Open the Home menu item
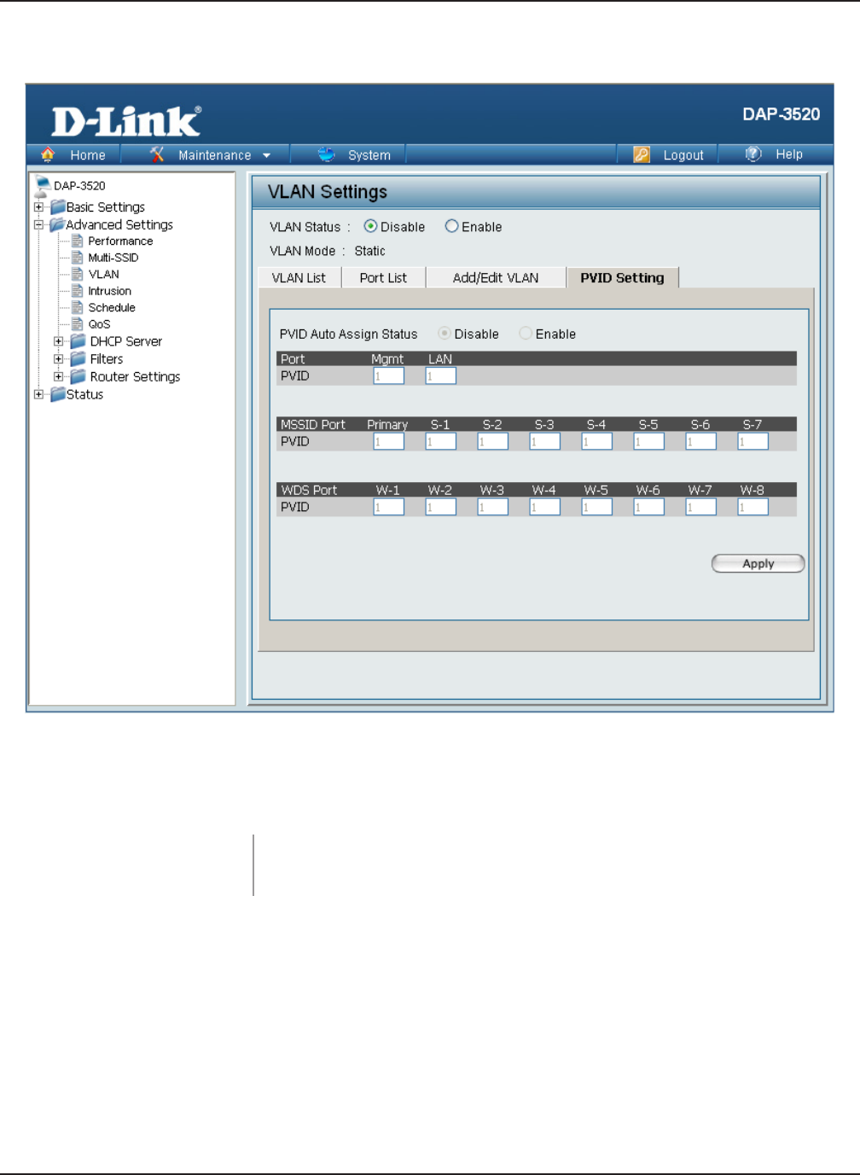860x1175 pixels. (x=88, y=154)
